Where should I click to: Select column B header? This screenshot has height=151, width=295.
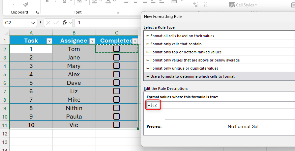tap(74, 33)
